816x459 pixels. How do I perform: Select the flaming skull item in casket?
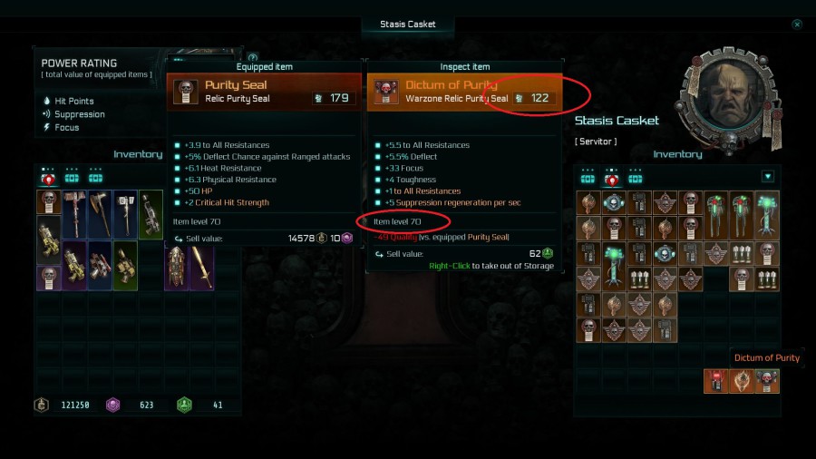pyautogui.click(x=741, y=381)
